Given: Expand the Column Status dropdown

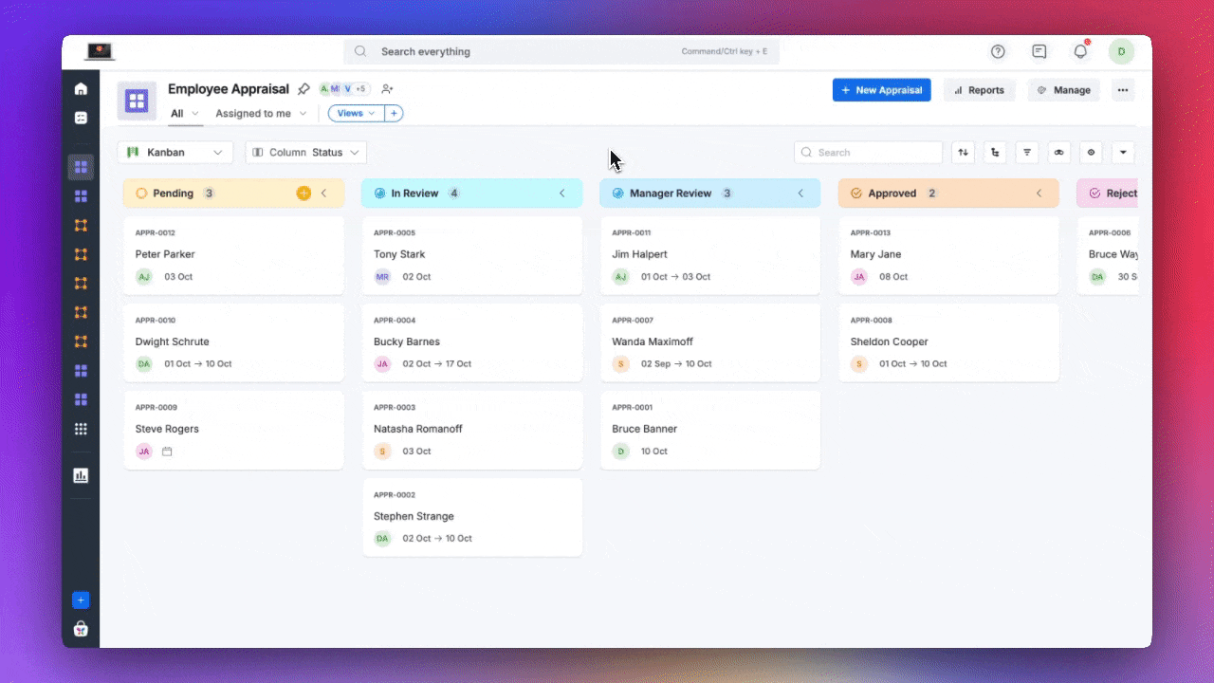Looking at the screenshot, I should 306,152.
